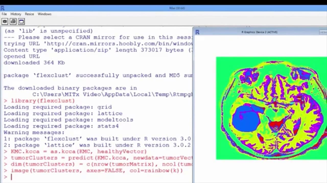Click the "dim(tumorClusters) = c(nrow(tumorMatrix)" command line
The height and width of the screenshot is (183, 327).
pyautogui.click(x=98, y=164)
